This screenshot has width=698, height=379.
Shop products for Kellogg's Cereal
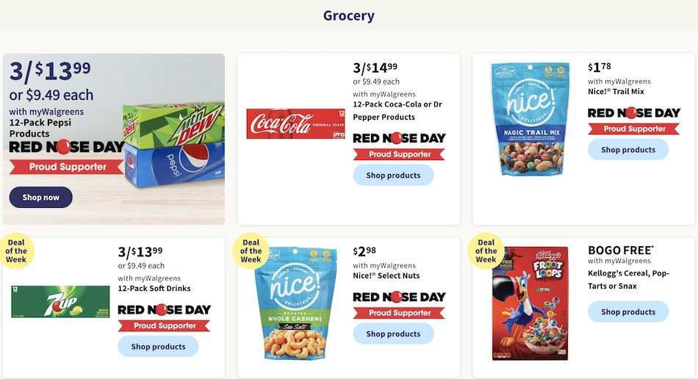point(628,312)
